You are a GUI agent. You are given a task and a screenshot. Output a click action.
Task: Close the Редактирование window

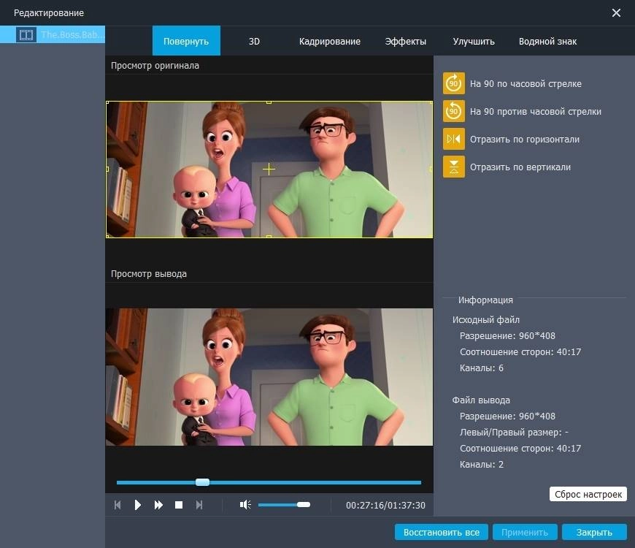616,13
